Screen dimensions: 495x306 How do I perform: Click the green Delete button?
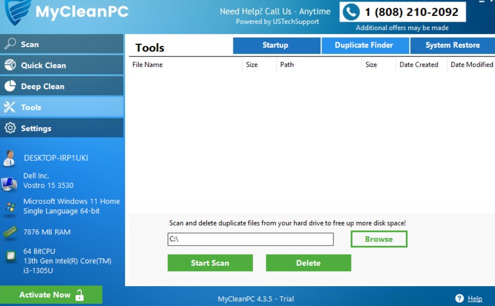pyautogui.click(x=309, y=263)
